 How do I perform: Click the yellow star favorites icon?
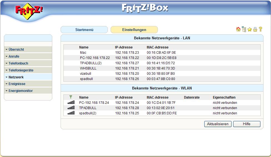pyautogui.click(x=249, y=29)
